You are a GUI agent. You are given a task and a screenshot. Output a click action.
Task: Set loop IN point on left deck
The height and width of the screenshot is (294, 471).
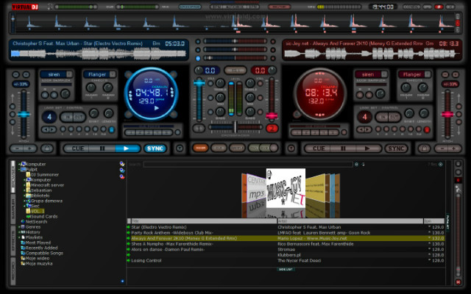coord(67,117)
